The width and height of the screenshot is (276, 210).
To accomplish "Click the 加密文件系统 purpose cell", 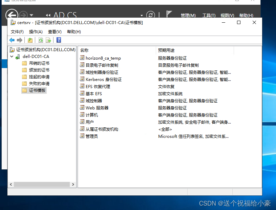I will point(170,94).
